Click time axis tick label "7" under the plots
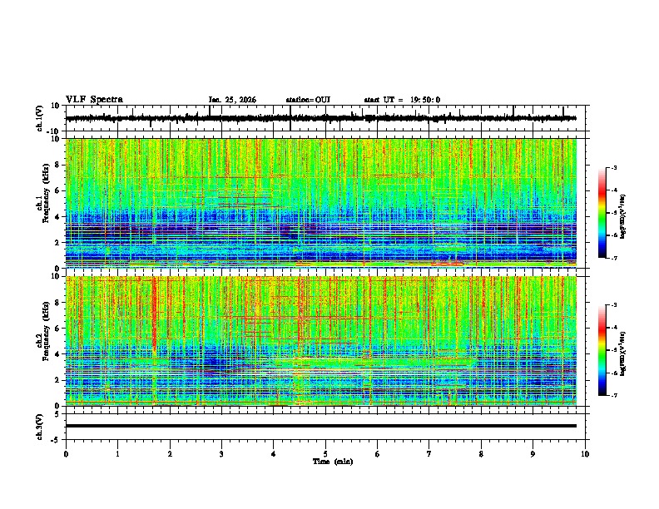Viewport: 659px width, 509px height. coord(429,454)
